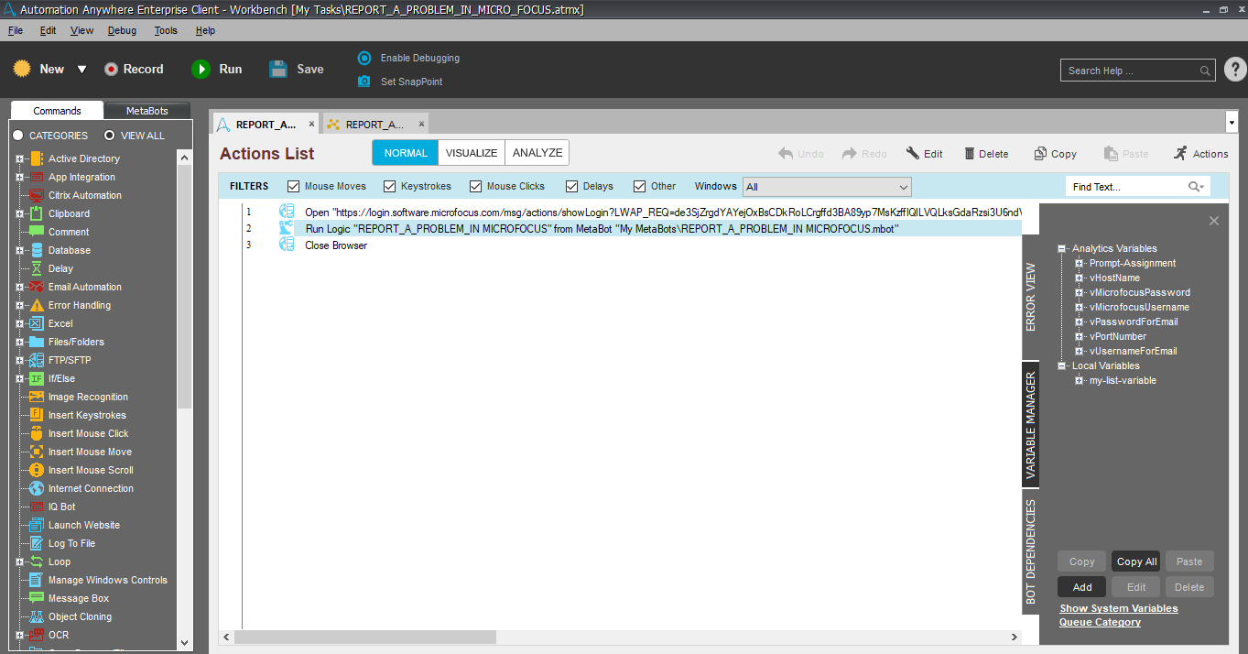Select the Object Cloning command icon
Image resolution: width=1248 pixels, height=654 pixels.
tap(37, 616)
